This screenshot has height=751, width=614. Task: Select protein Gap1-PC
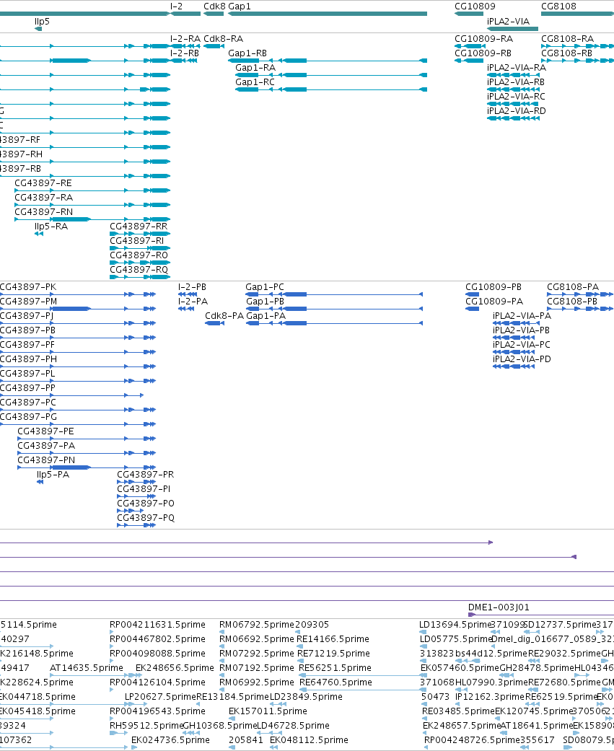tap(264, 287)
